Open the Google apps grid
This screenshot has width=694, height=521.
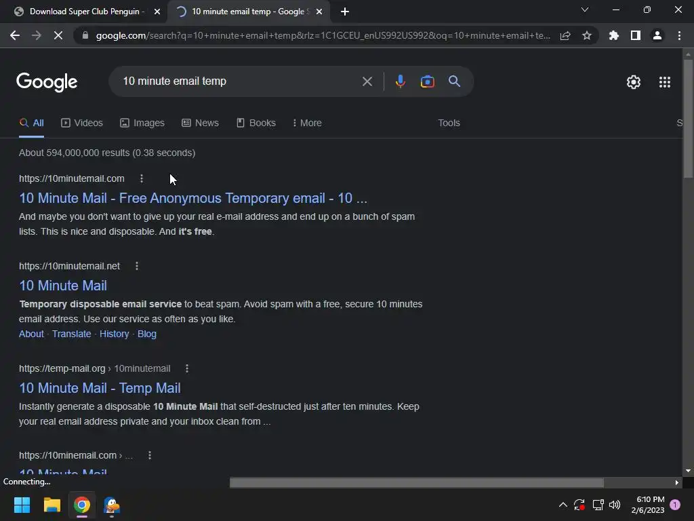pyautogui.click(x=664, y=82)
